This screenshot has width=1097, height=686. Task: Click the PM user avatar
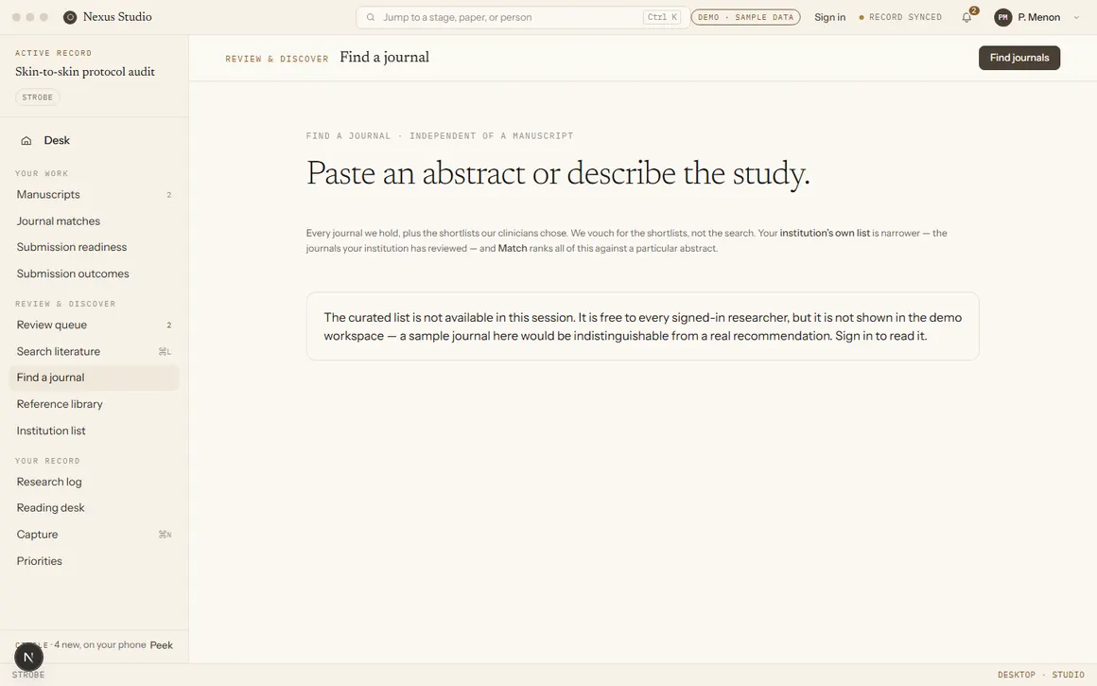click(x=1002, y=17)
